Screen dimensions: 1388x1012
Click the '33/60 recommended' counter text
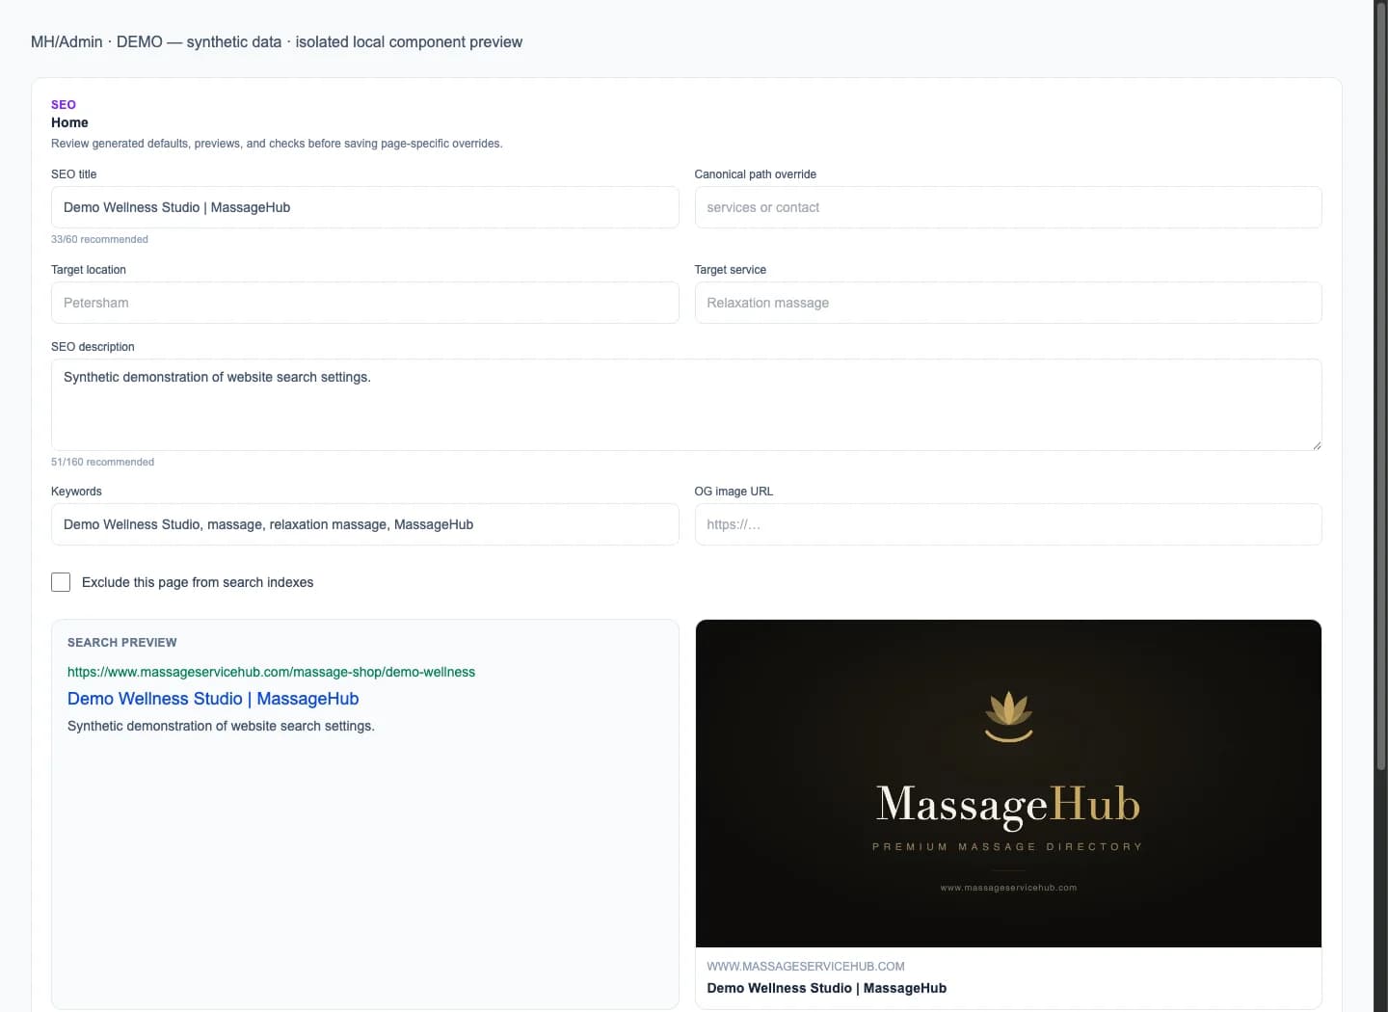coord(99,239)
